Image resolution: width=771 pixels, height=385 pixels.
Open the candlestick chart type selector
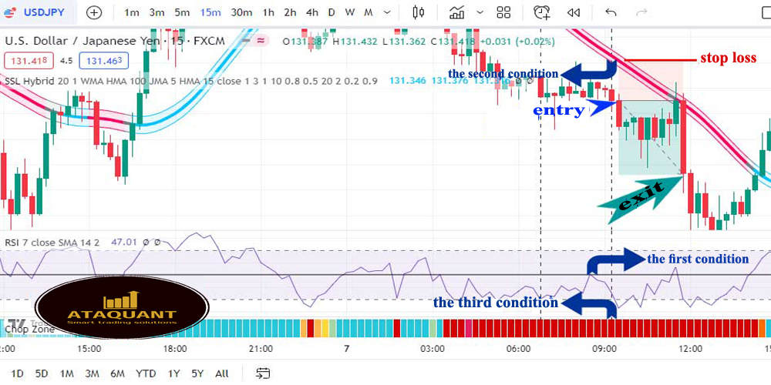pos(419,12)
